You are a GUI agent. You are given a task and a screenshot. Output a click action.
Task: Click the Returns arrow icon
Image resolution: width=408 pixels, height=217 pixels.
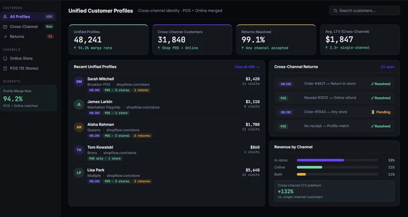5,37
